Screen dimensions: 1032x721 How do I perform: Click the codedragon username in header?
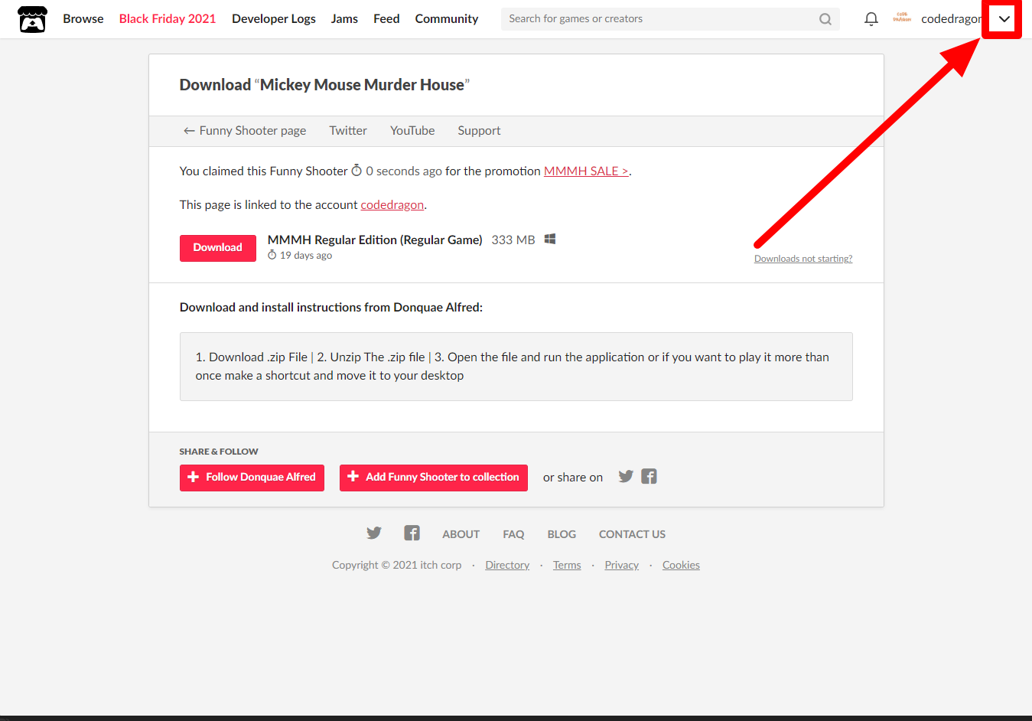point(951,19)
